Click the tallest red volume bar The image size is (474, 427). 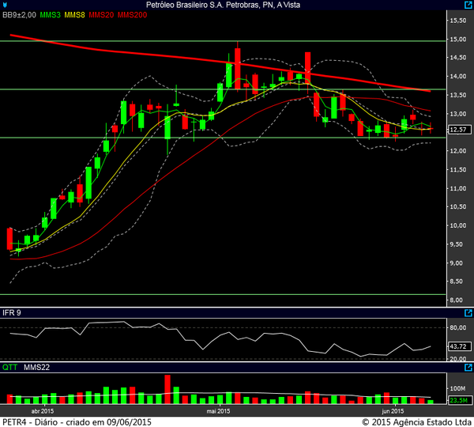[167, 389]
